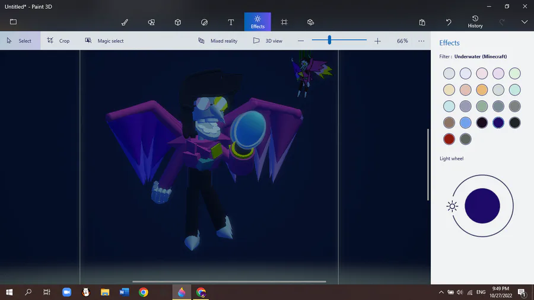Activate Magic select
The image size is (534, 300).
pos(104,41)
